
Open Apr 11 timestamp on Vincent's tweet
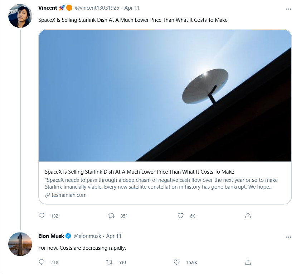click(x=132, y=8)
